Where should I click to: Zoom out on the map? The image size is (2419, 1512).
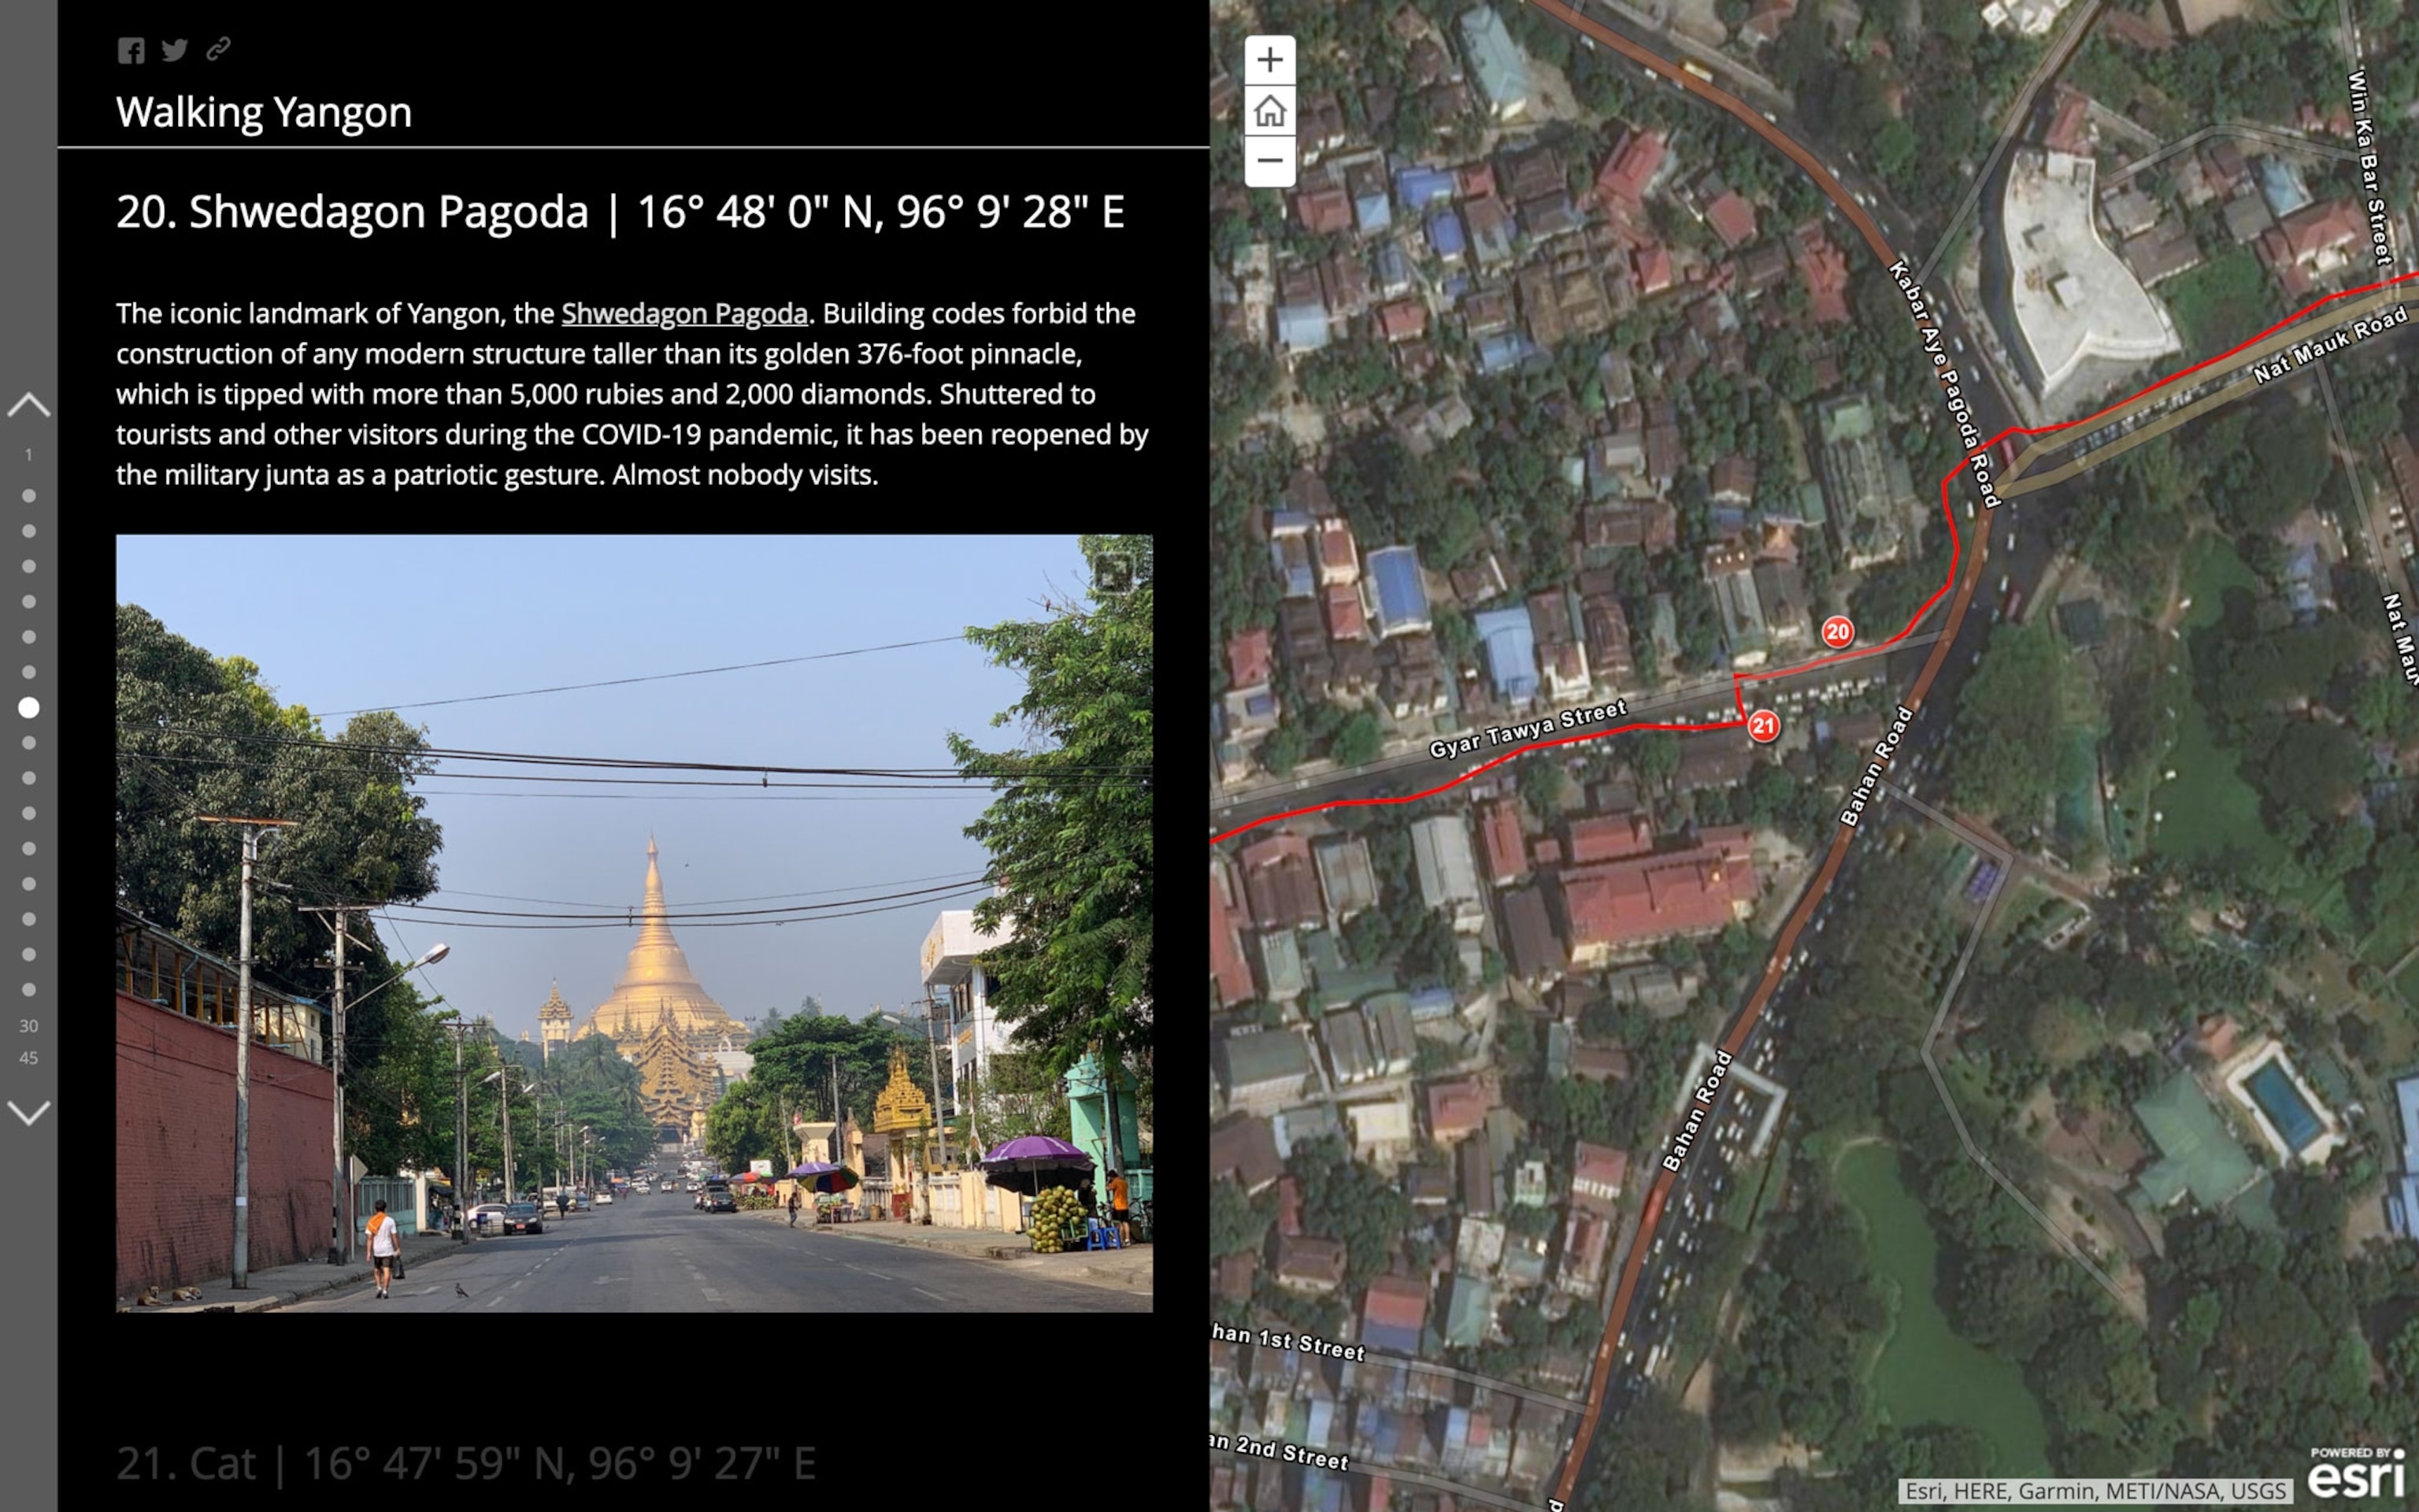click(1269, 160)
